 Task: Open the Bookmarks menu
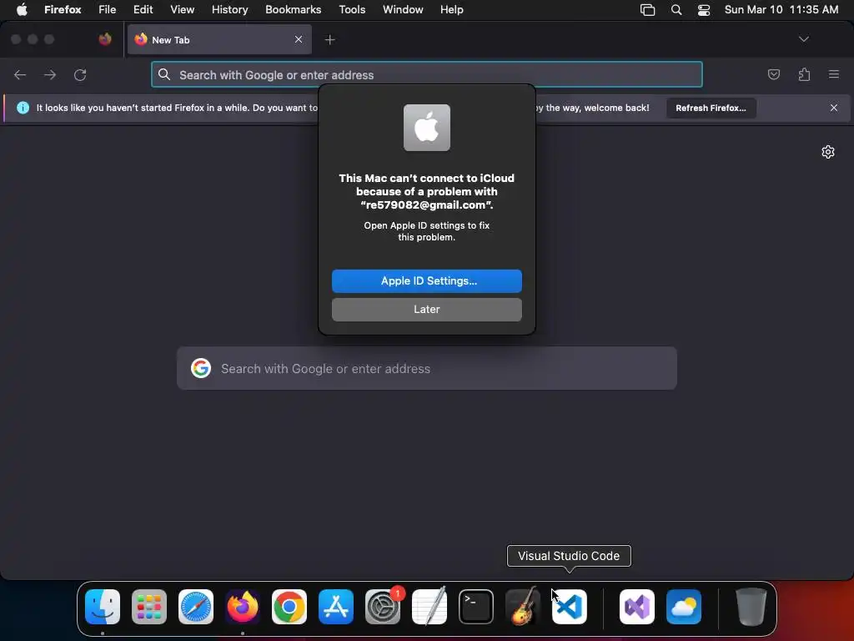[x=293, y=10]
